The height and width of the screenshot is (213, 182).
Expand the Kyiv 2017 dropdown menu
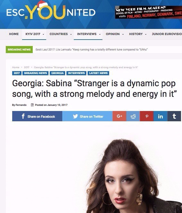(x=34, y=34)
